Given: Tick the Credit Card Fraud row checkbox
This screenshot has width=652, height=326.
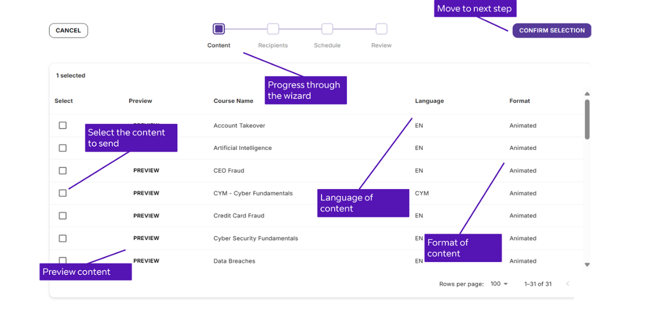Looking at the screenshot, I should (62, 215).
